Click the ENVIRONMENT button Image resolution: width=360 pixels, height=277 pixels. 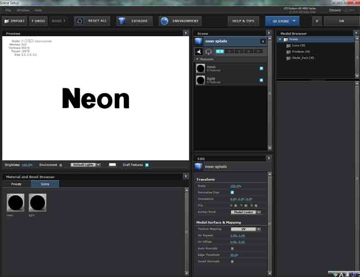tap(180, 21)
